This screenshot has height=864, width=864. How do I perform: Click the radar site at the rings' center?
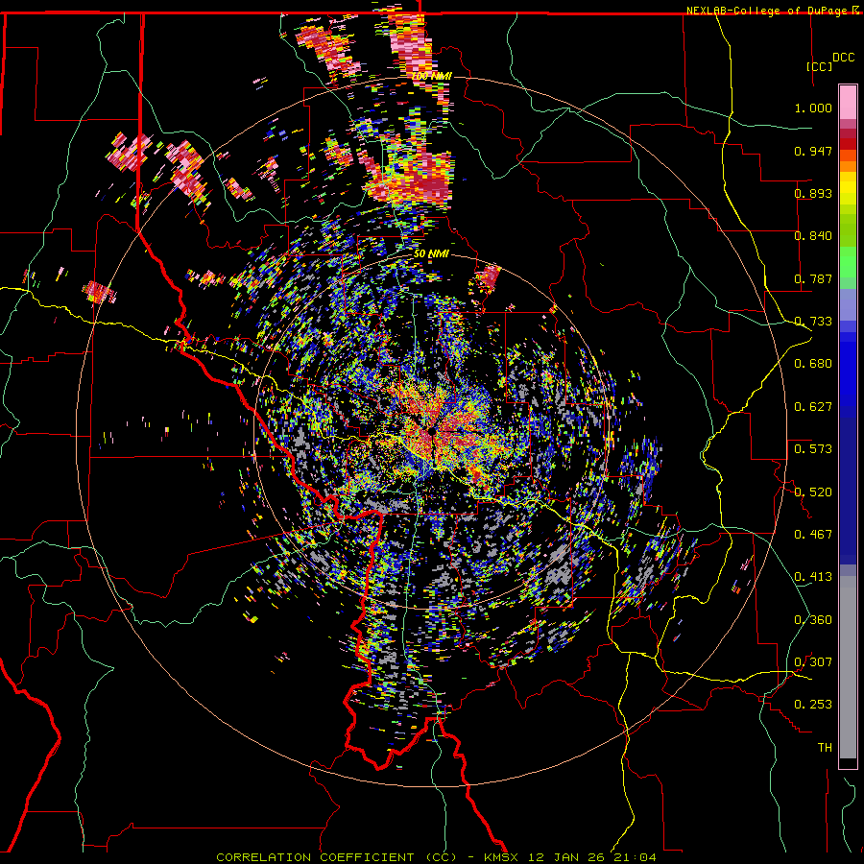click(x=432, y=431)
